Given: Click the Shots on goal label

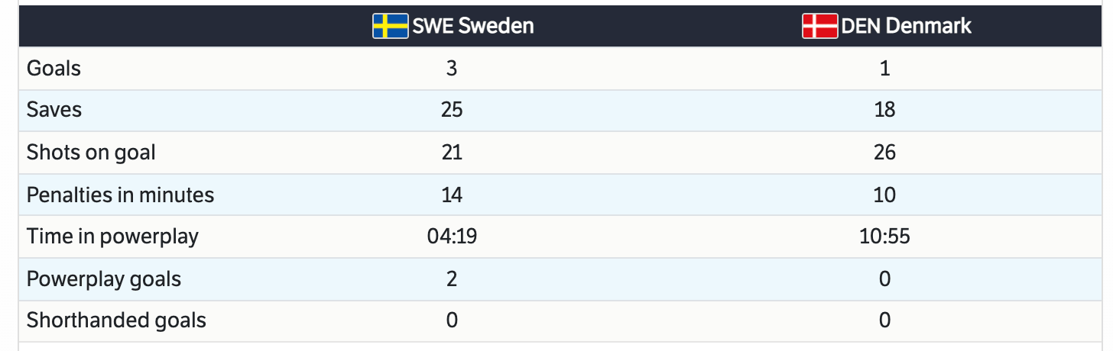Looking at the screenshot, I should click(x=91, y=153).
